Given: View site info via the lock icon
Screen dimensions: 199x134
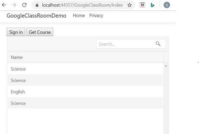Looking at the screenshot, I should (x=37, y=5).
